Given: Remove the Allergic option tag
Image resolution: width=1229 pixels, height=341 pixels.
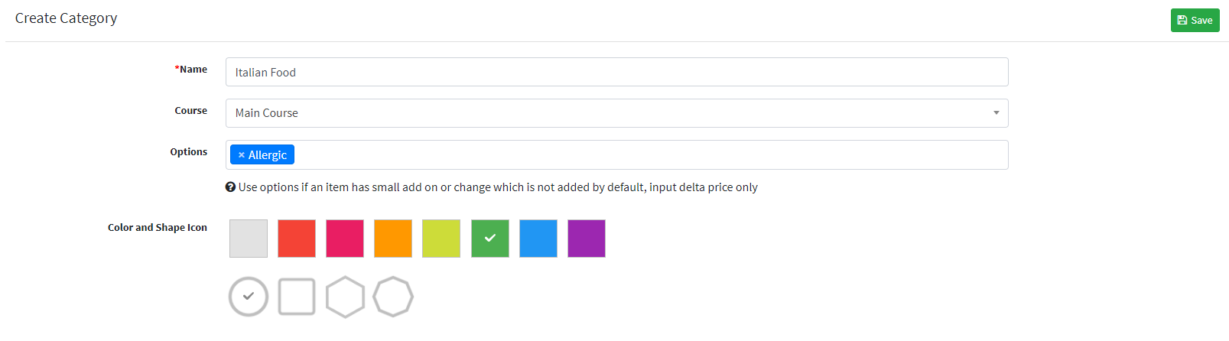Looking at the screenshot, I should tap(241, 155).
